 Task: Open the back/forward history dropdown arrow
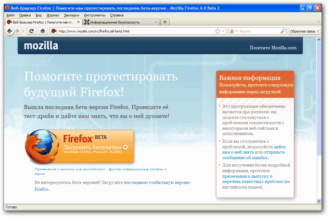coord(24,31)
